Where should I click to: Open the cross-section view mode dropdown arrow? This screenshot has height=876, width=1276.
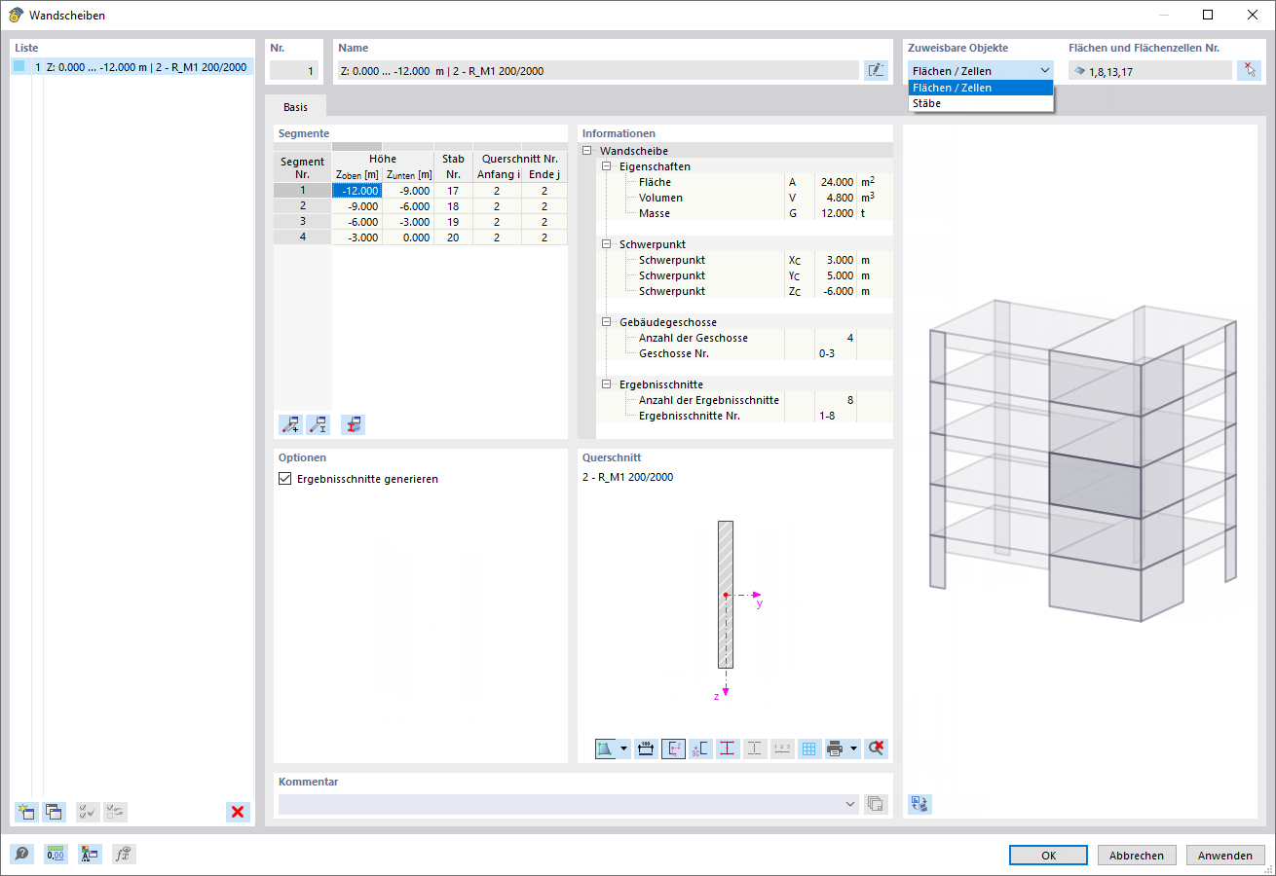pyautogui.click(x=623, y=748)
